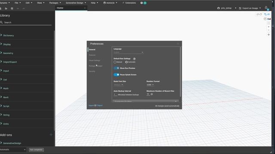Toggle the Pause Splash Screen switch

116,74
